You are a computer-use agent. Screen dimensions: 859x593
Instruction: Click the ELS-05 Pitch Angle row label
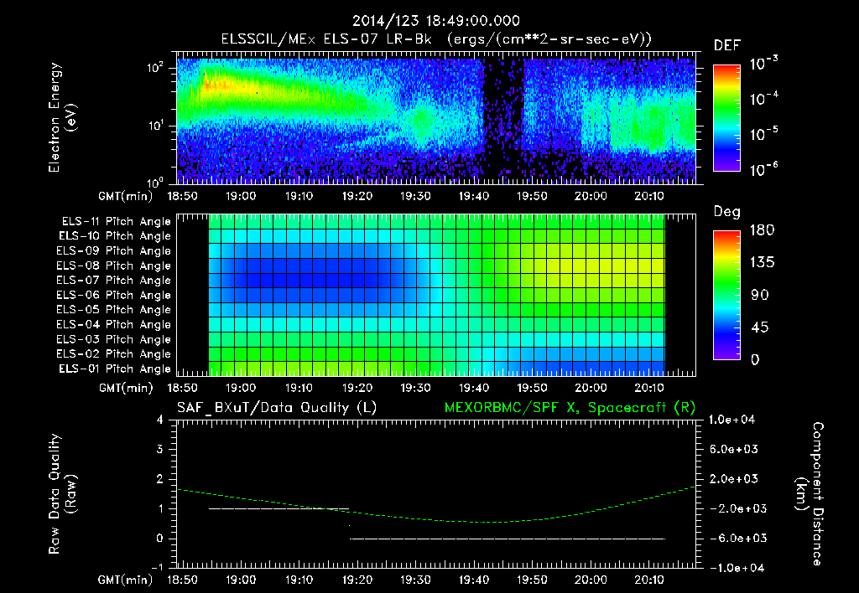[113, 310]
